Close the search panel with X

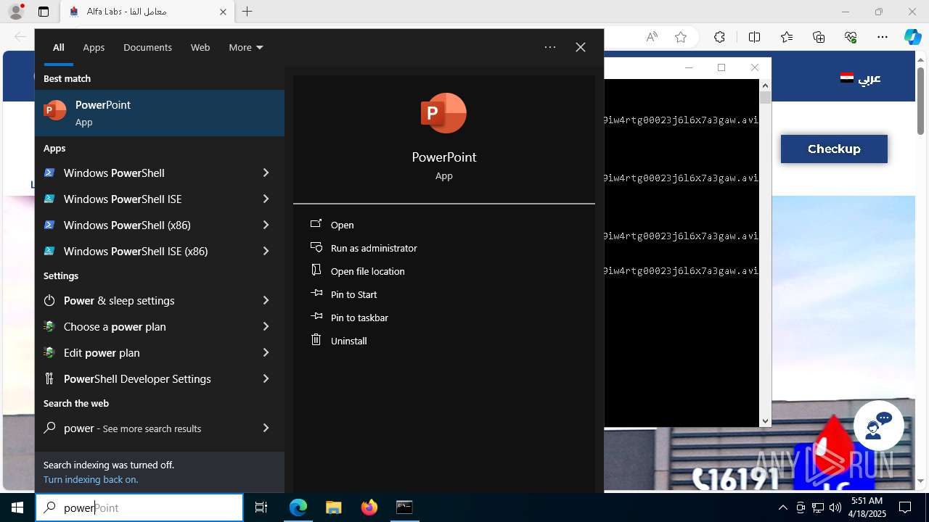pos(581,47)
